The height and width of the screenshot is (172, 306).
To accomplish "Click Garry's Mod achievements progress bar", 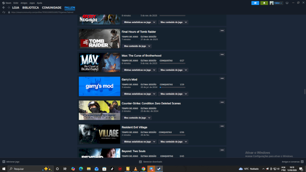I will click(173, 88).
